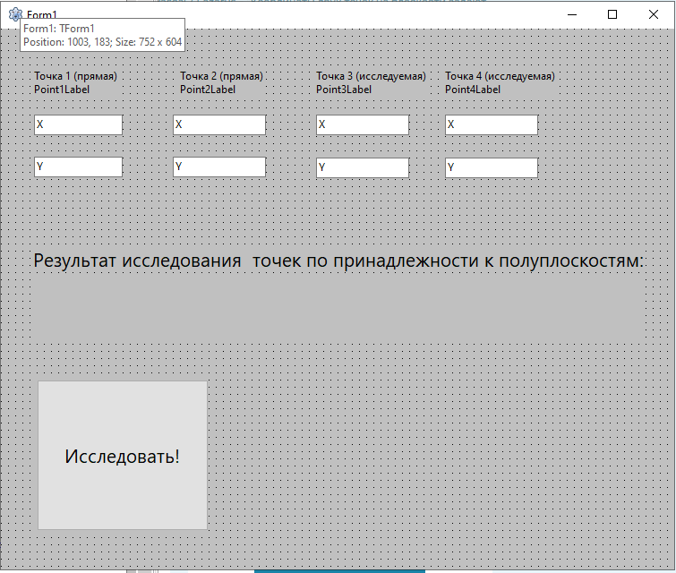Select the Y field under Точка 4

[x=492, y=167]
